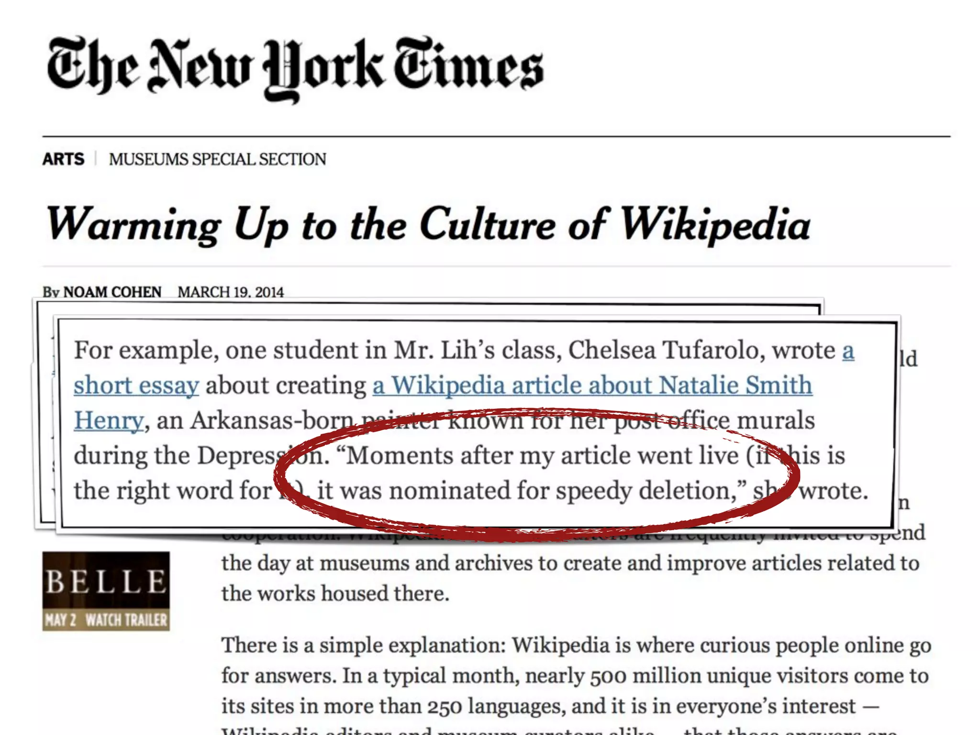The image size is (980, 735).
Task: Click the BELLE title in the ad
Action: pyautogui.click(x=106, y=581)
